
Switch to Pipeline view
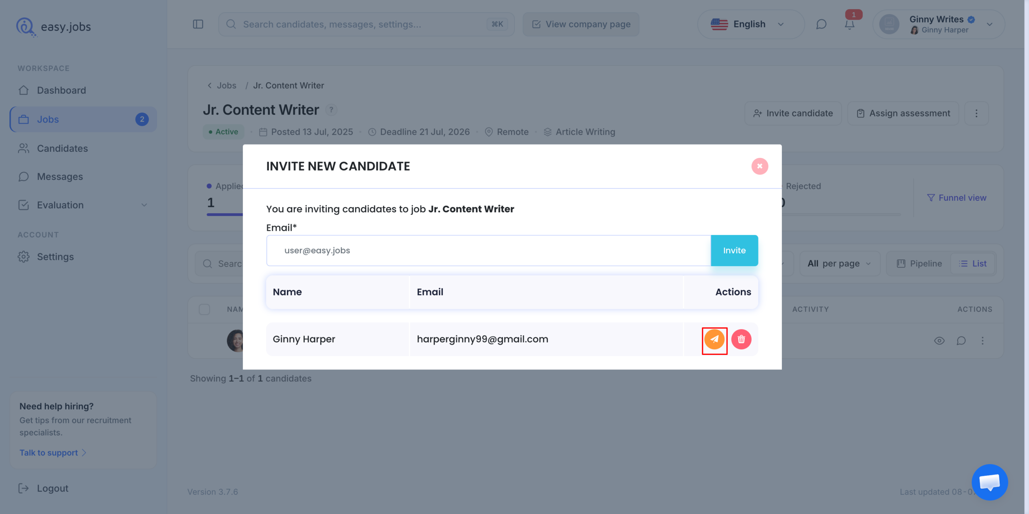pyautogui.click(x=919, y=263)
